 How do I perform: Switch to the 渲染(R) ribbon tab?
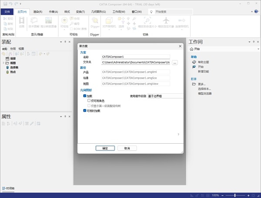38,12
